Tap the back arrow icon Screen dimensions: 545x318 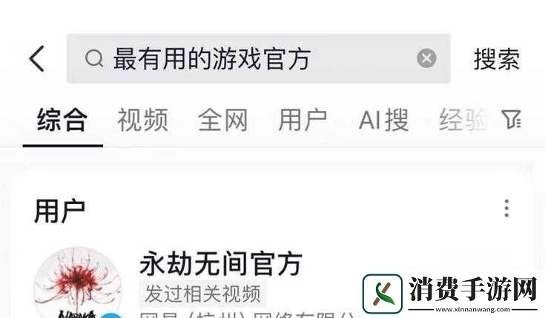coord(37,58)
